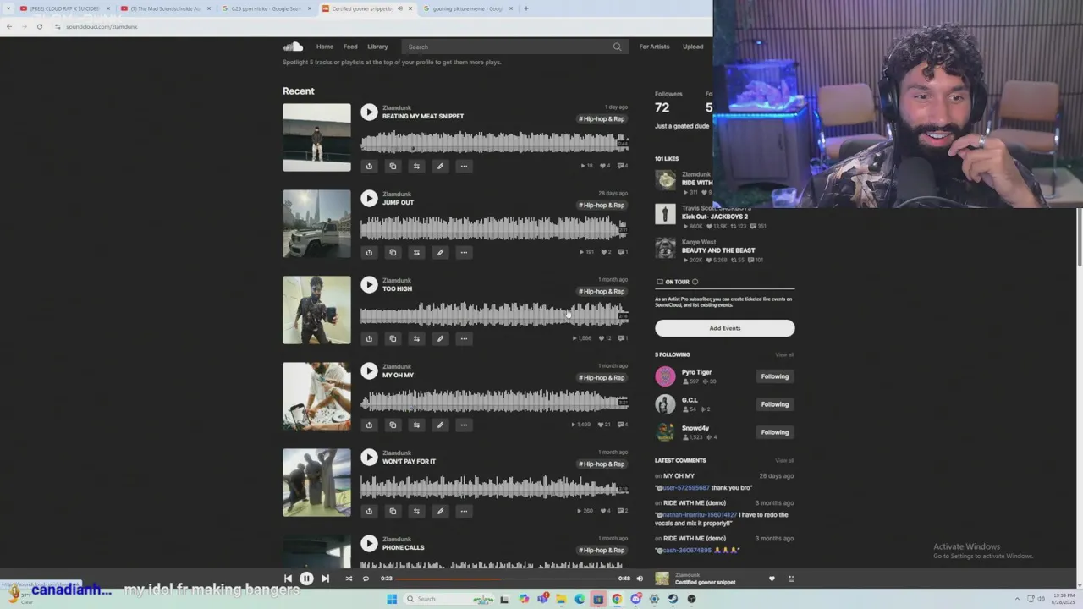Play the PHONE CALLS track

pos(369,543)
